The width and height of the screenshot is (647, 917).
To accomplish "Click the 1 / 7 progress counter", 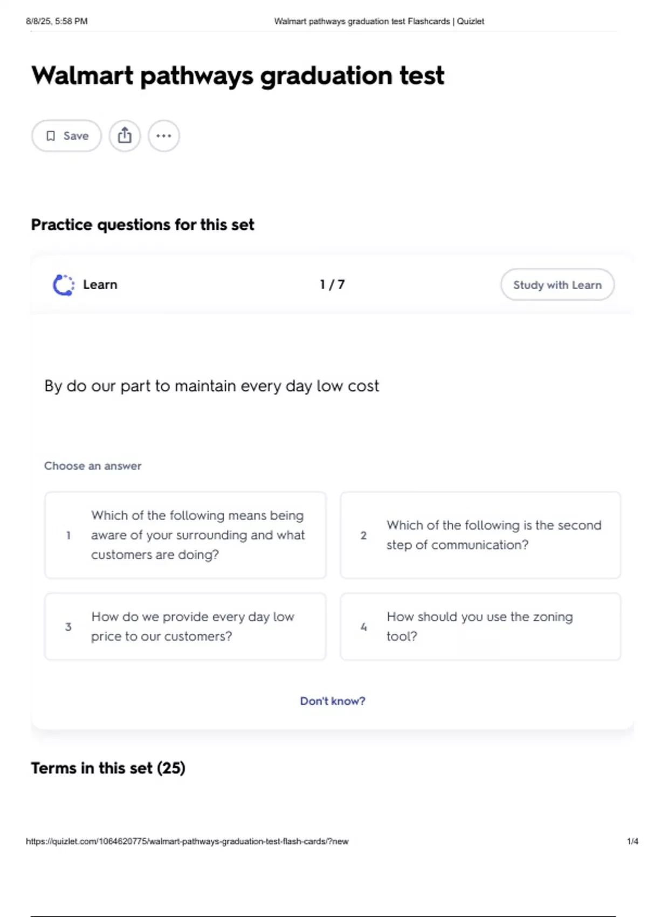I will click(332, 284).
